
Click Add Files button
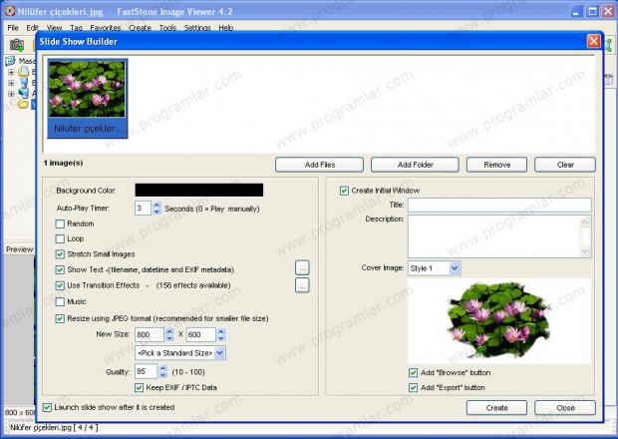pos(320,165)
